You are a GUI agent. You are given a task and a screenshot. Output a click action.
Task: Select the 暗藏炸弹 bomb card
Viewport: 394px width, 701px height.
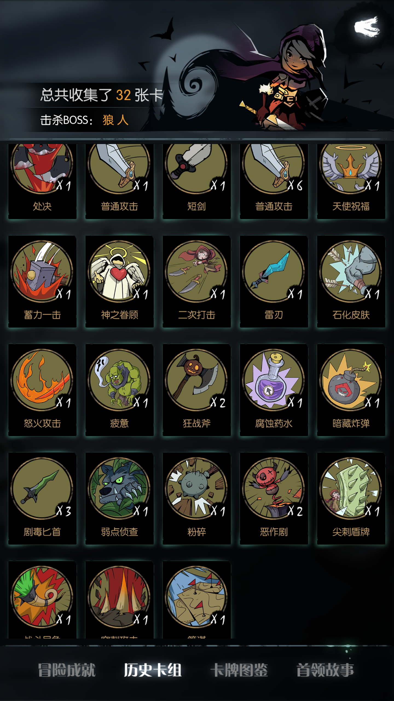(x=351, y=390)
